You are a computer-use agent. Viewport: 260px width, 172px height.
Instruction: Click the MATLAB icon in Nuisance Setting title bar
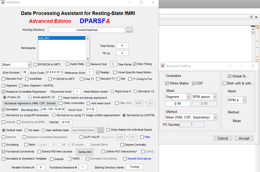[x=163, y=66]
